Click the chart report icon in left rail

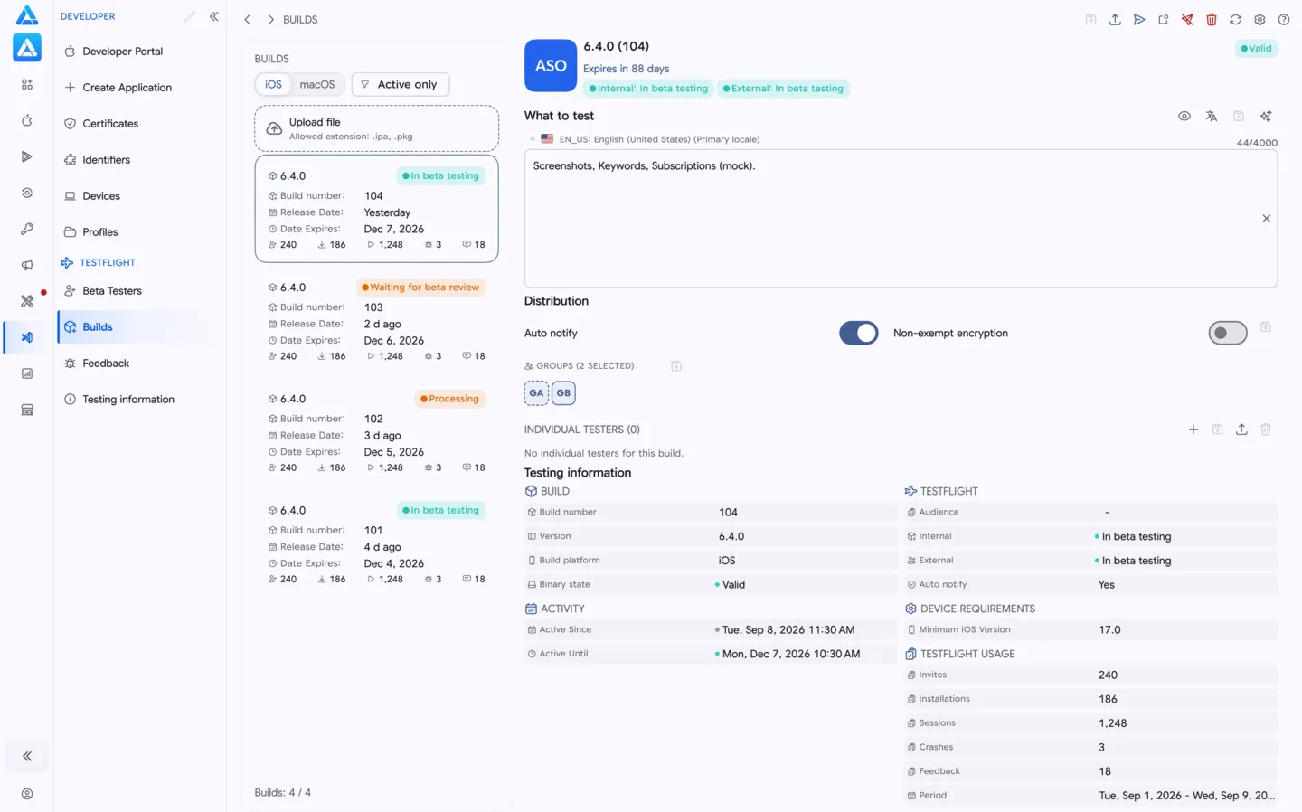point(27,373)
